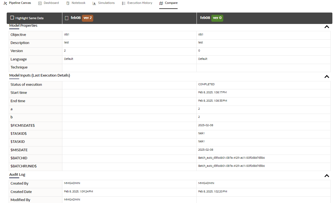Click the Dashboard grid icon

pyautogui.click(x=39, y=3)
